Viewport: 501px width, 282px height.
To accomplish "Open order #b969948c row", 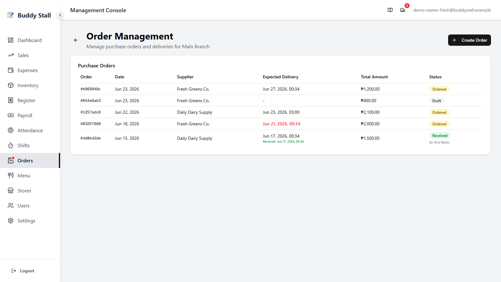I will tap(281, 89).
